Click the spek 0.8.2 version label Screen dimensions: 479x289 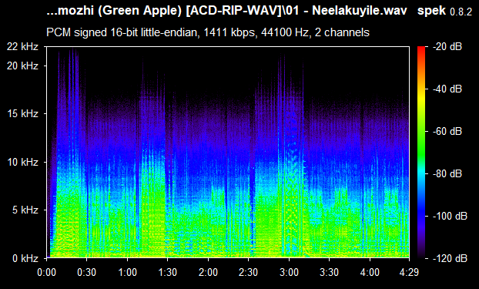pyautogui.click(x=444, y=11)
